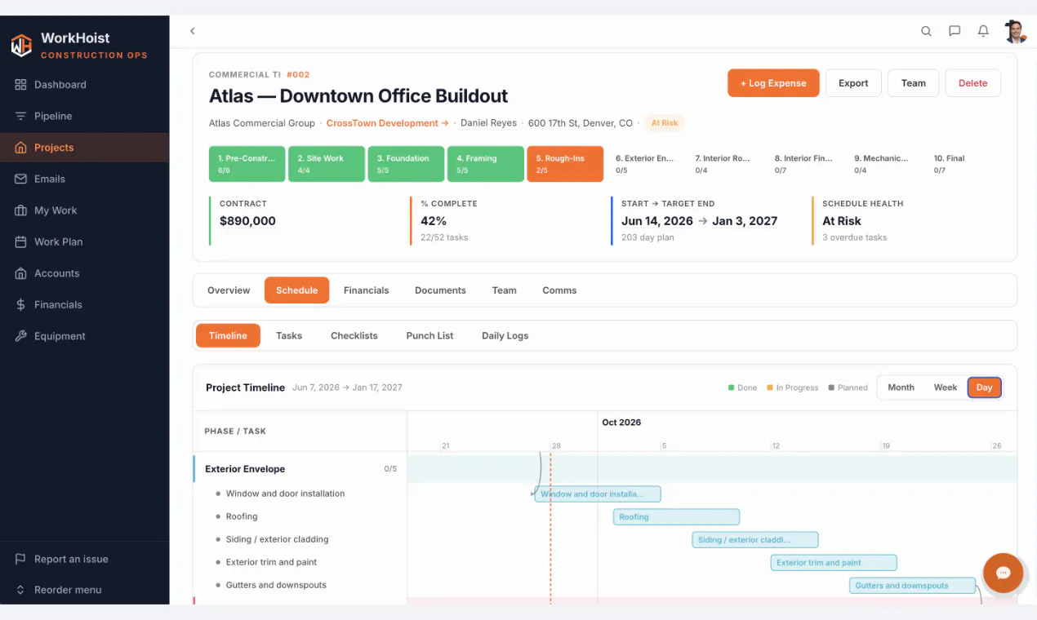The width and height of the screenshot is (1037, 620).
Task: Click the WorkHoist logo icon
Action: (x=21, y=45)
